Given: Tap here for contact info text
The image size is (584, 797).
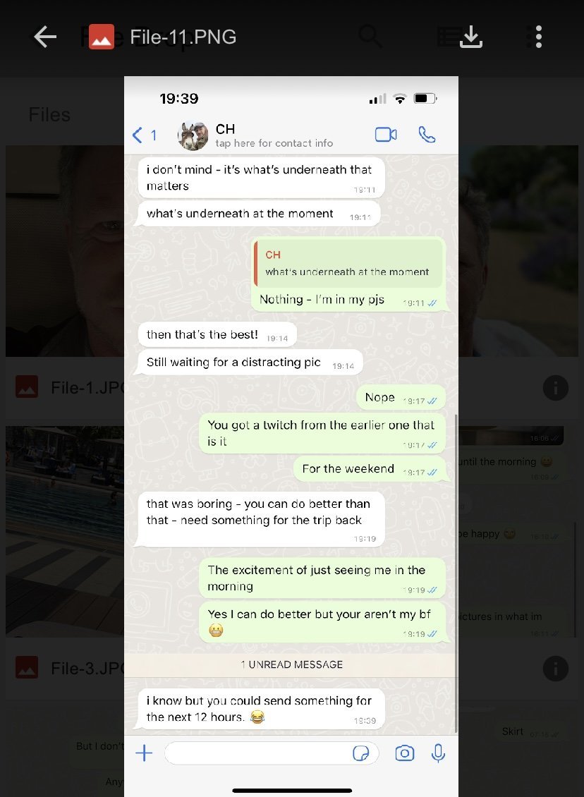Looking at the screenshot, I should [274, 143].
